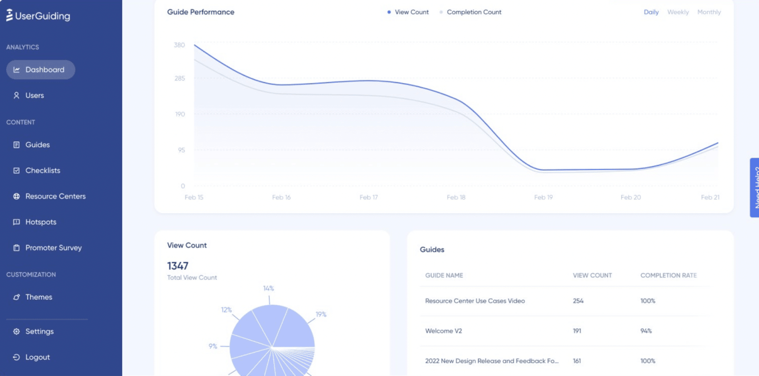Viewport: 759px width, 376px height.
Task: Click the Hotspots icon in sidebar
Action: (x=17, y=222)
